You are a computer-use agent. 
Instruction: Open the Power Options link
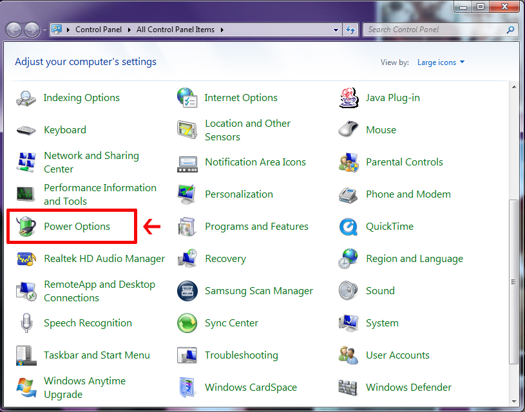point(77,227)
